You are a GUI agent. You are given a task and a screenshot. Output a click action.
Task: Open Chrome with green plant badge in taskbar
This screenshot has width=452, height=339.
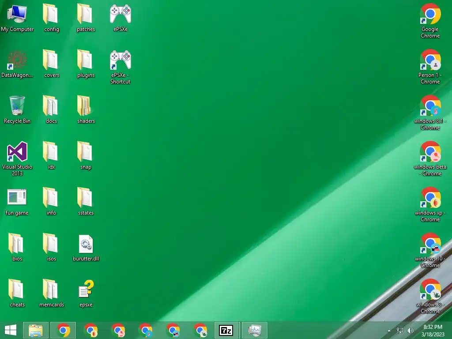[201, 330]
